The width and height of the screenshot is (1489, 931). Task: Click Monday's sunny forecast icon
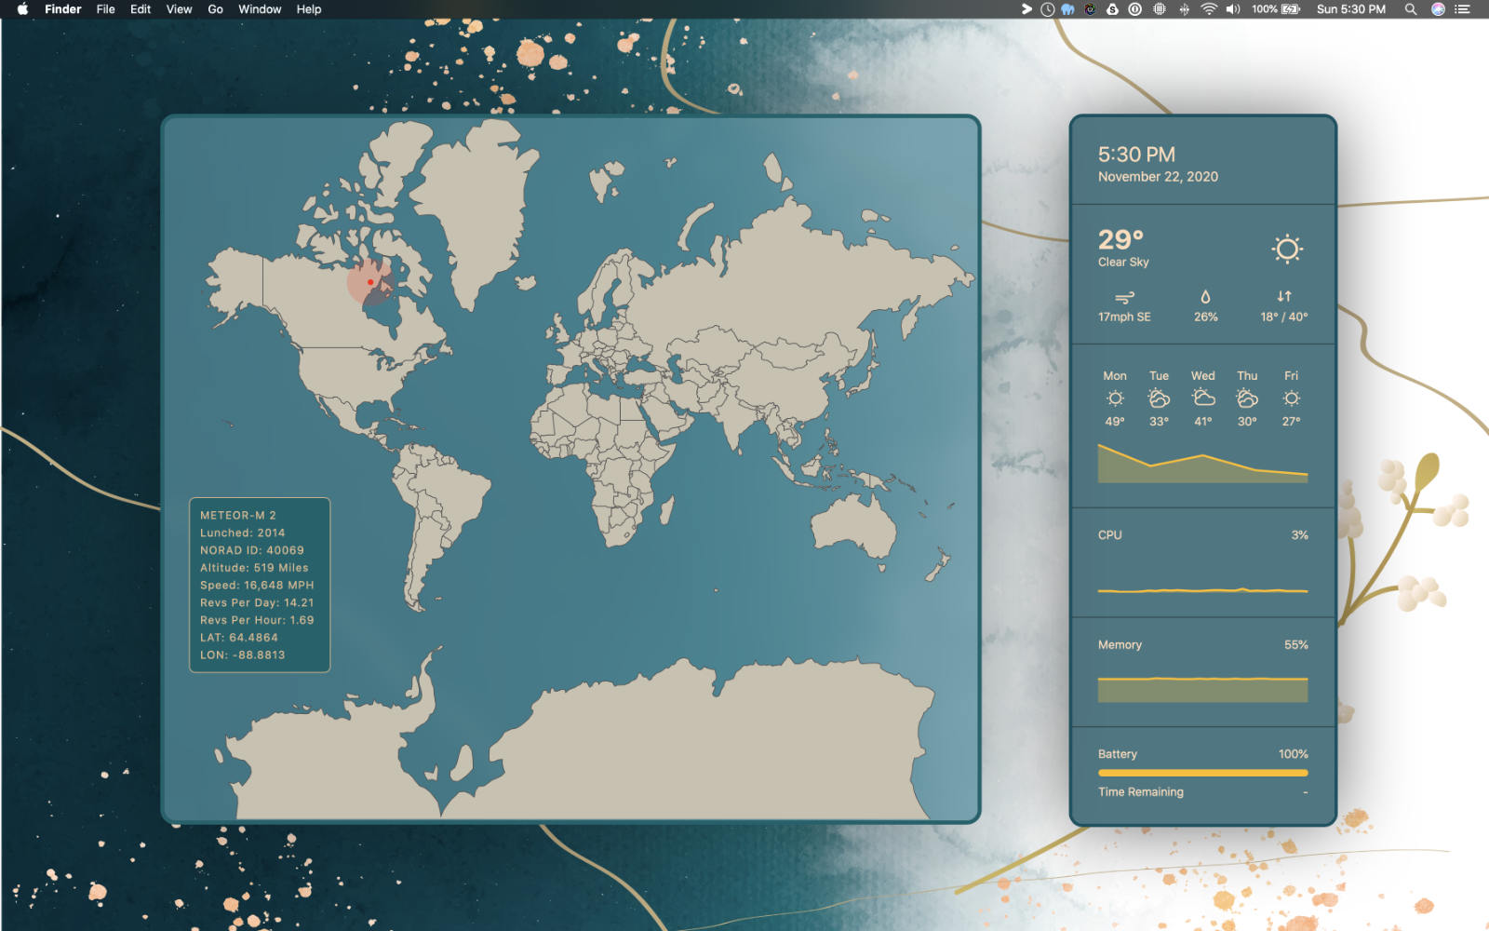(x=1115, y=398)
